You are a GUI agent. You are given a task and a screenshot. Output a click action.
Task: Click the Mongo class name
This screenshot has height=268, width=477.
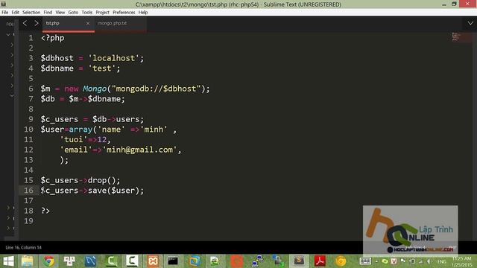click(x=95, y=89)
